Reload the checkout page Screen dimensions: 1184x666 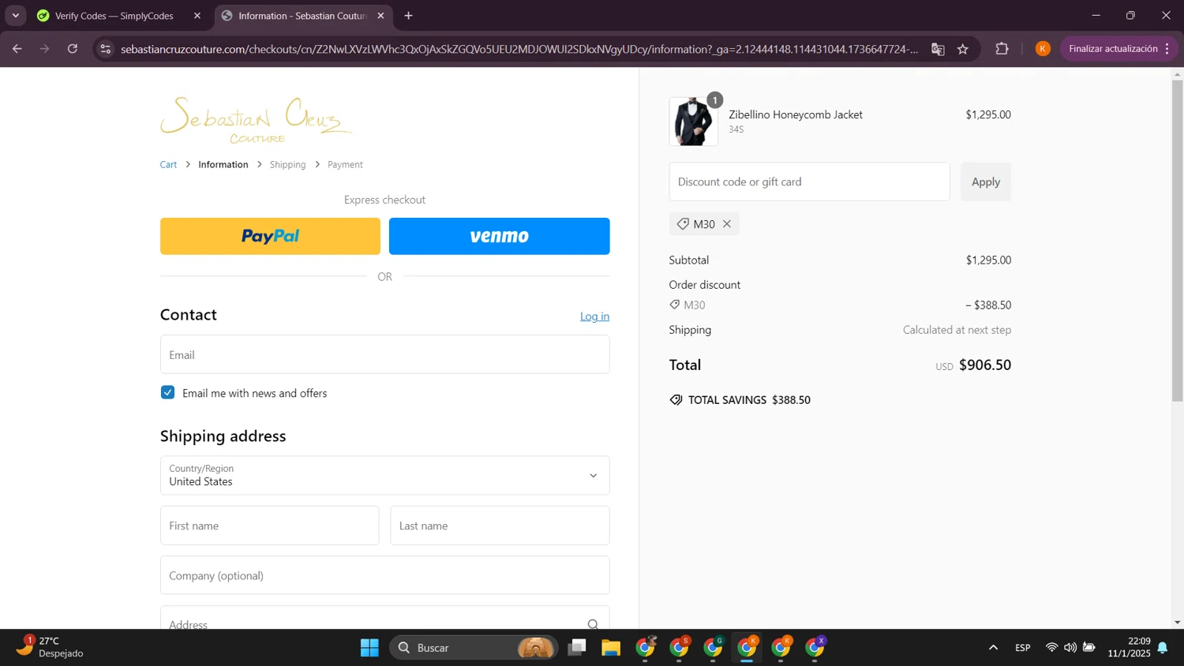[73, 49]
